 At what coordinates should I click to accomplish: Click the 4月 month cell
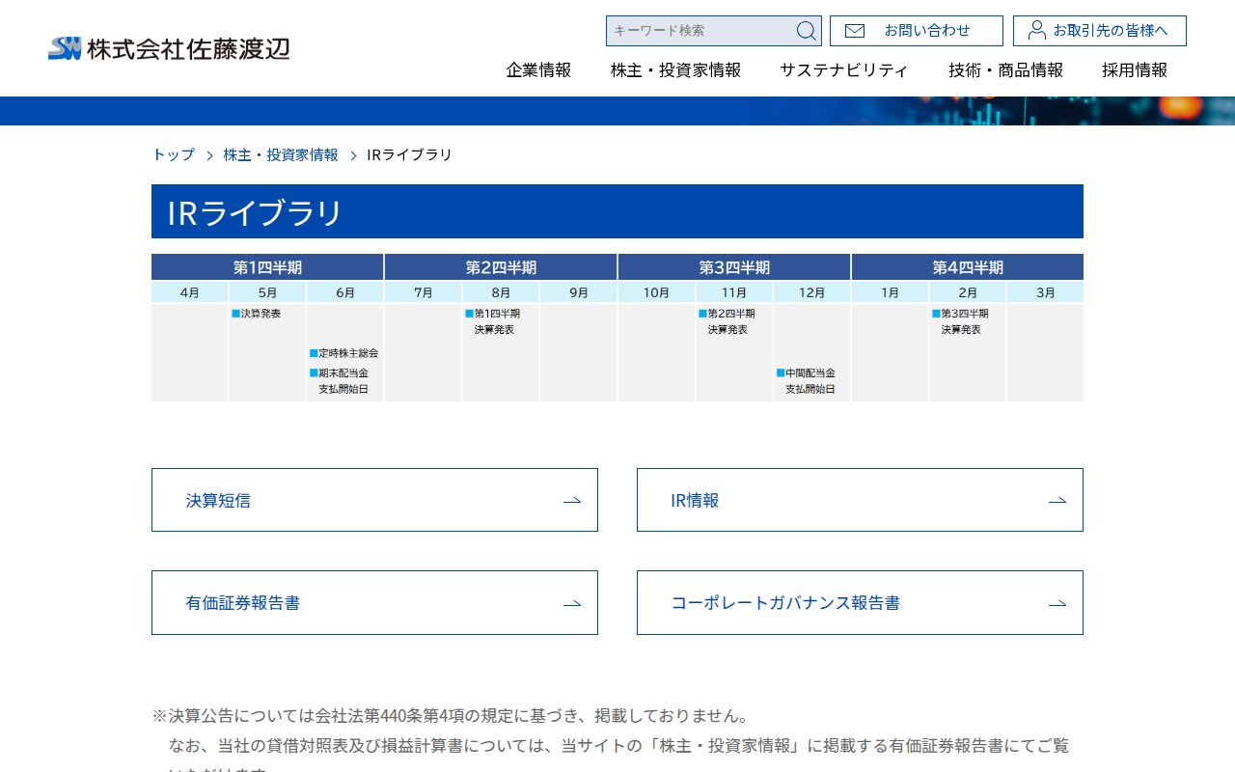point(190,292)
